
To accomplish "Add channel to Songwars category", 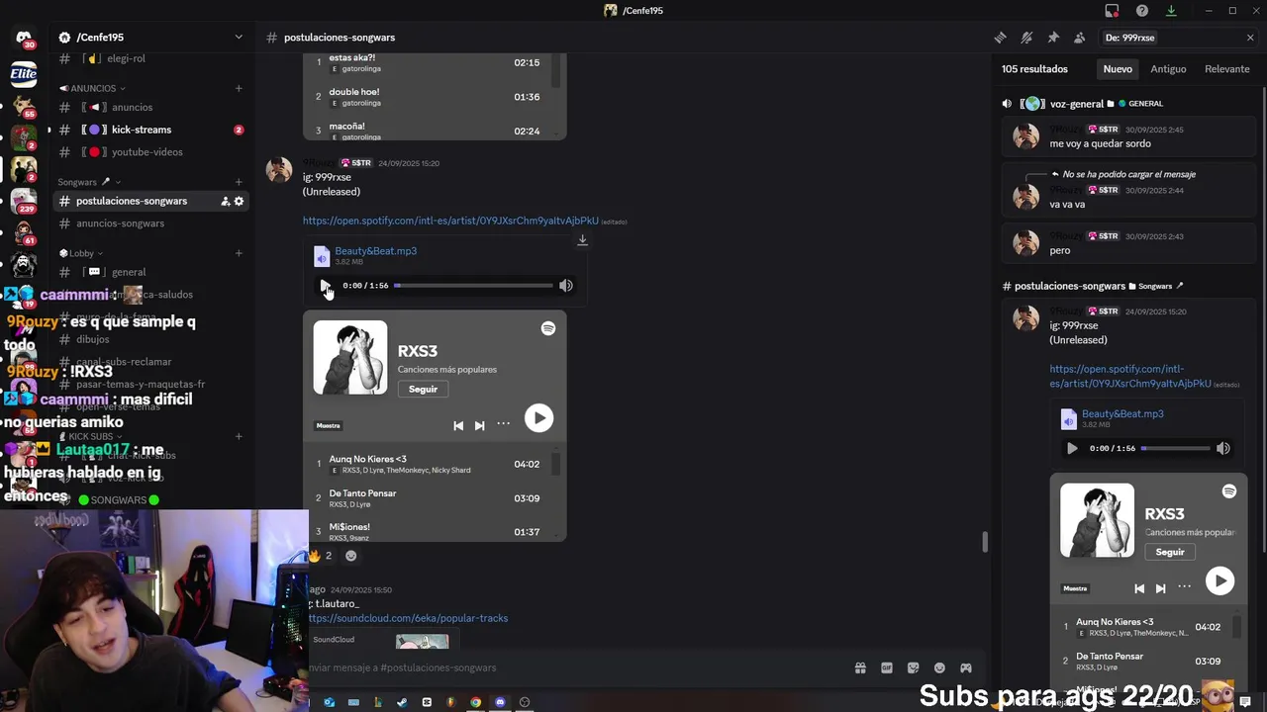I will (239, 182).
